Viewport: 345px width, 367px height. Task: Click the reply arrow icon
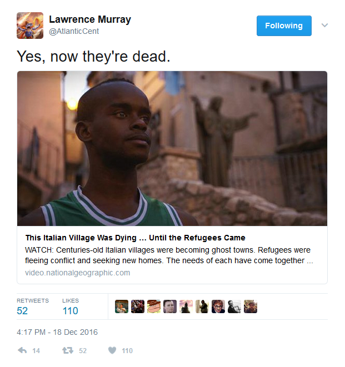(x=22, y=350)
